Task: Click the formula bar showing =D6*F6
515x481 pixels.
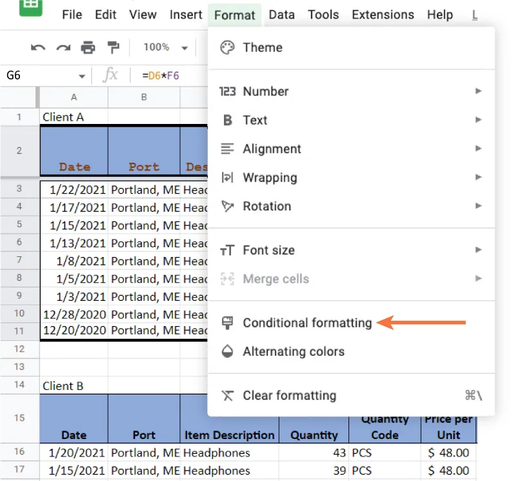Action: [x=168, y=76]
